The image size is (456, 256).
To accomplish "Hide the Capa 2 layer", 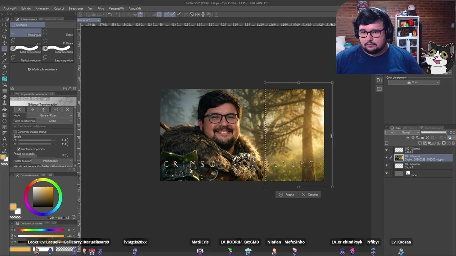I will pyautogui.click(x=387, y=150).
